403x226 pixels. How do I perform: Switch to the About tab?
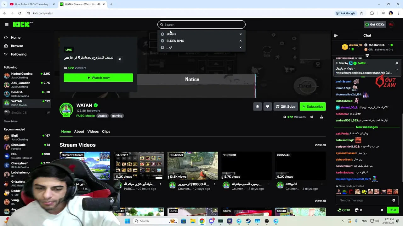tap(79, 132)
